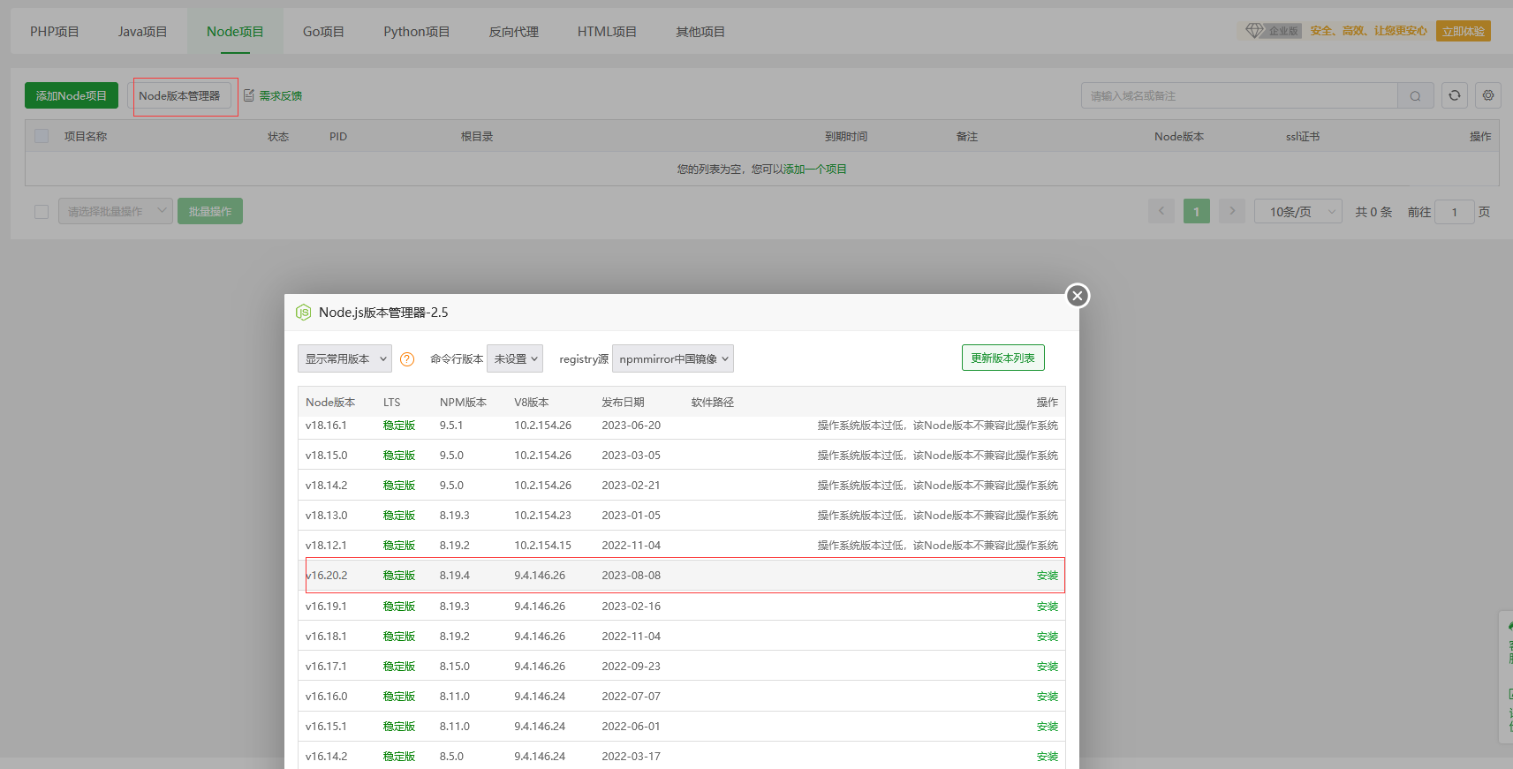
Task: Toggle the select-all checkbox in table header
Action: pos(42,136)
